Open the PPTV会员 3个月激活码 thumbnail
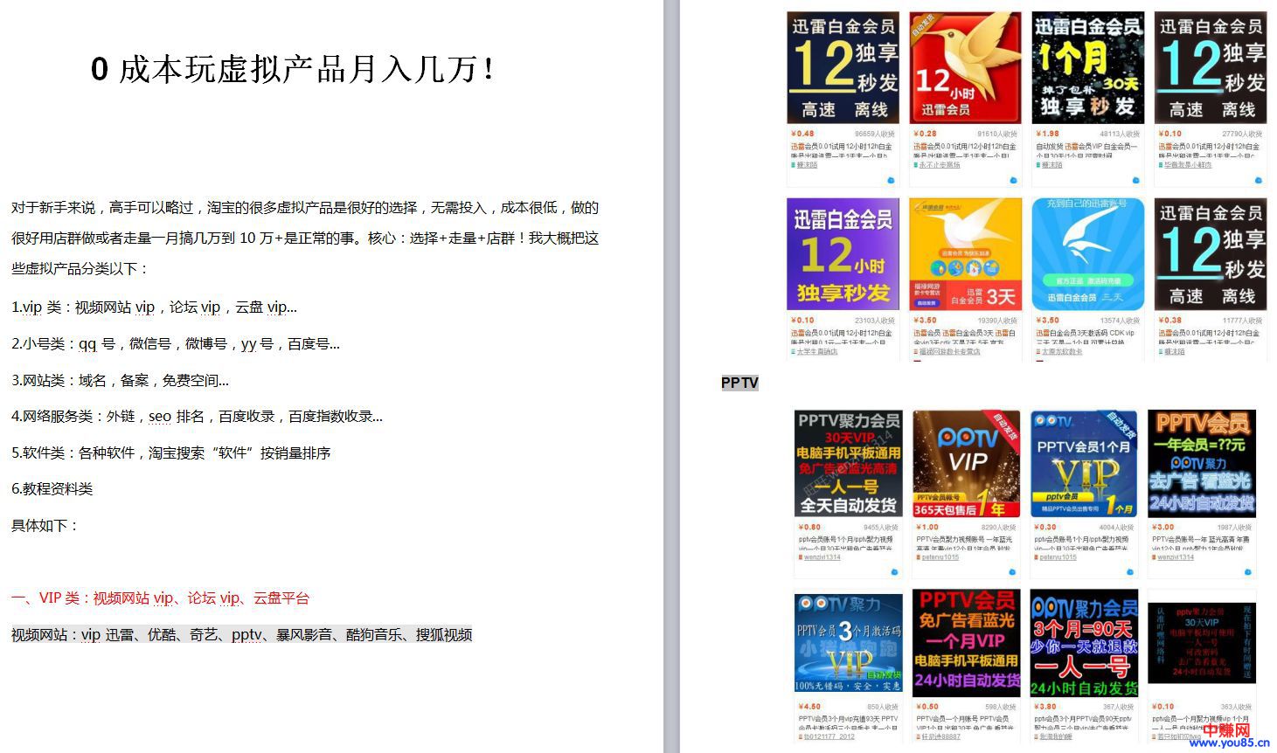This screenshot has width=1277, height=753. [x=849, y=643]
